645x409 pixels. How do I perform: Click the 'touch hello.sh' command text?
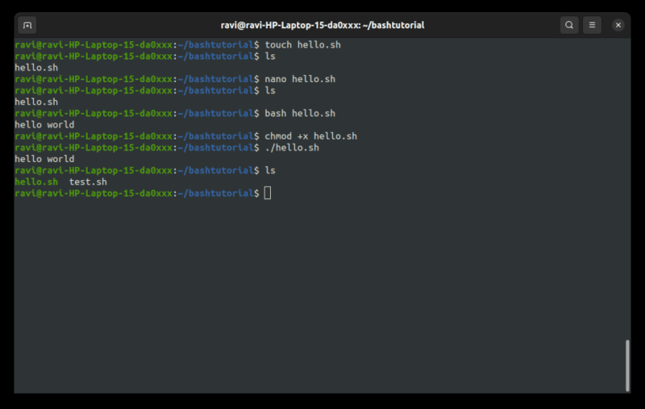pyautogui.click(x=303, y=44)
